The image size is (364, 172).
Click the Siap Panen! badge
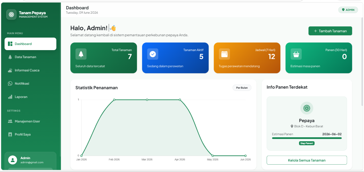pos(307,143)
